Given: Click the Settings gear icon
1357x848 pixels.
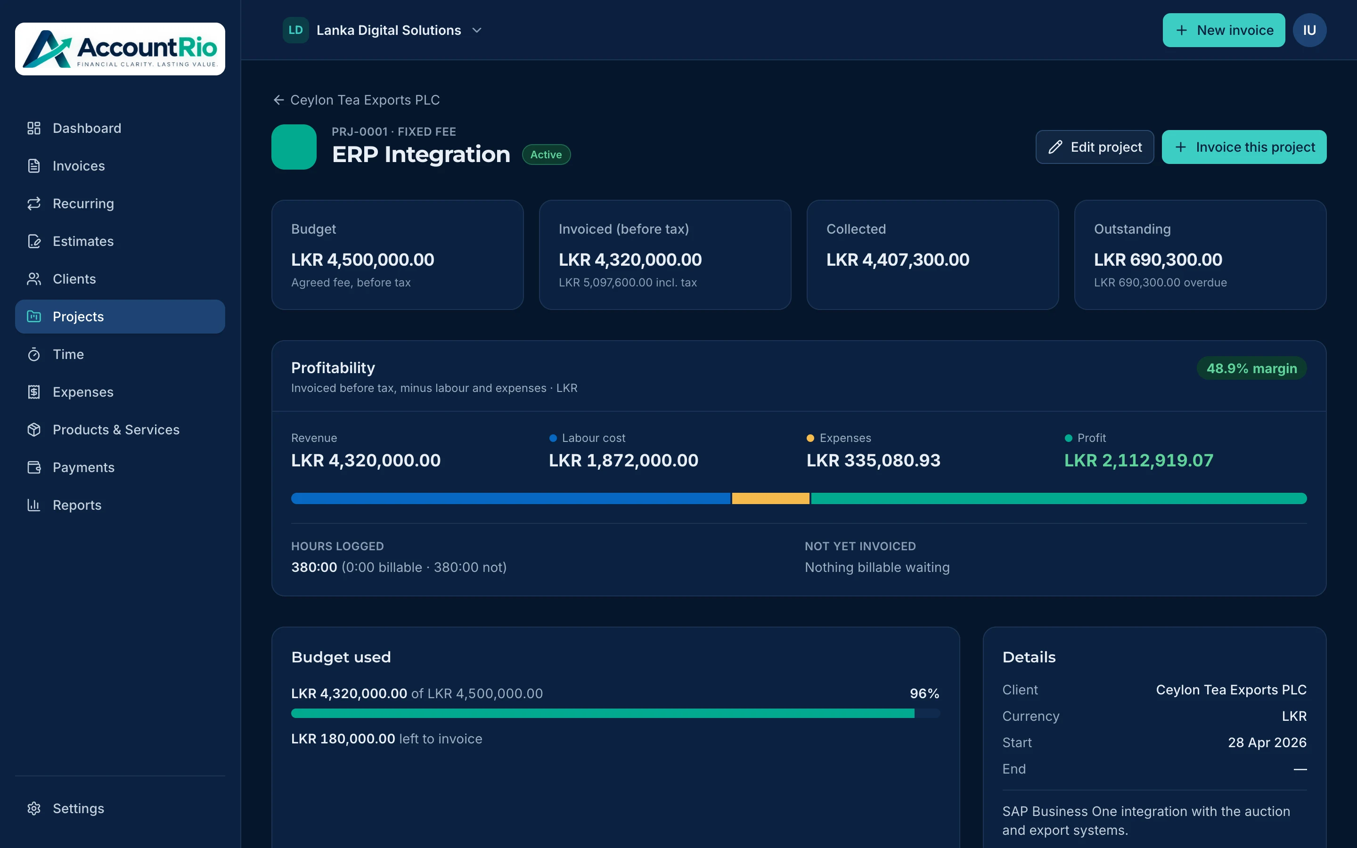Looking at the screenshot, I should pos(33,808).
